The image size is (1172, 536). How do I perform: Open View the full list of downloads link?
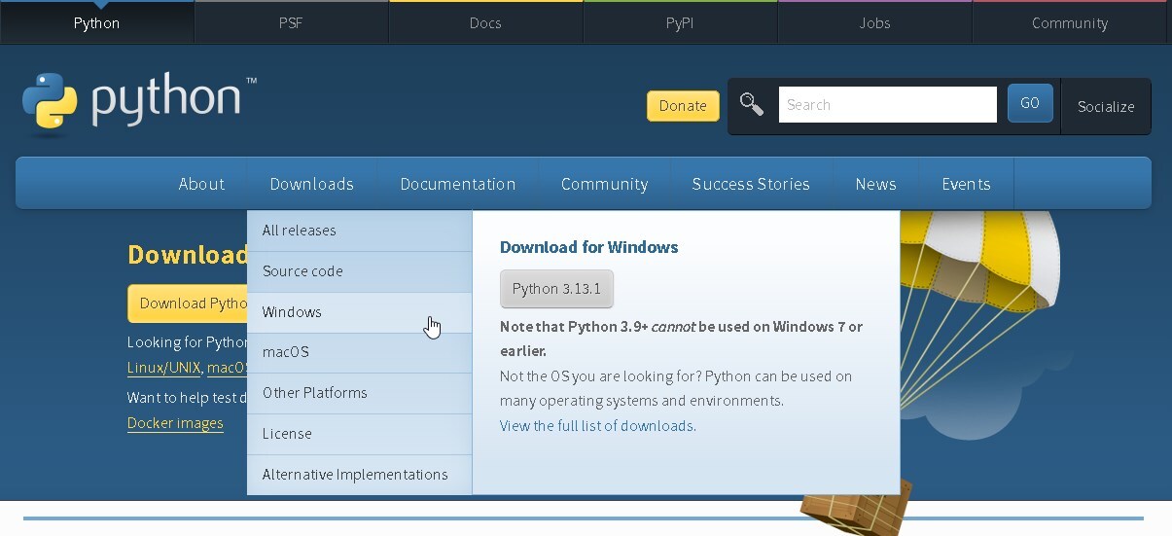pyautogui.click(x=598, y=426)
